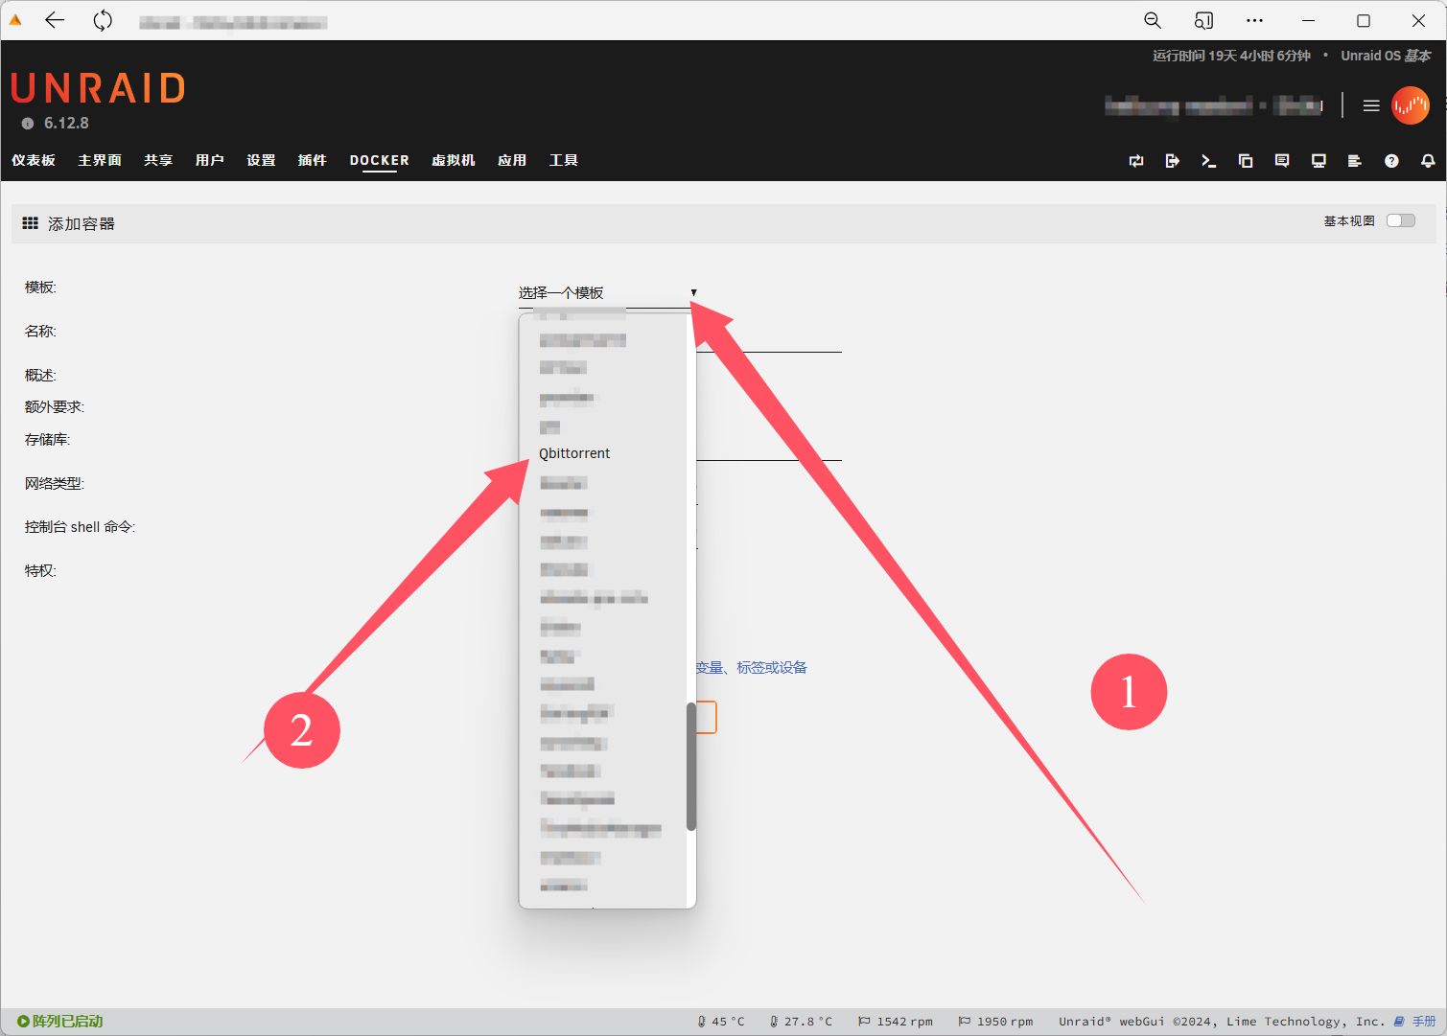The image size is (1447, 1036).
Task: Open the 虚拟机 menu tab
Action: (x=453, y=160)
